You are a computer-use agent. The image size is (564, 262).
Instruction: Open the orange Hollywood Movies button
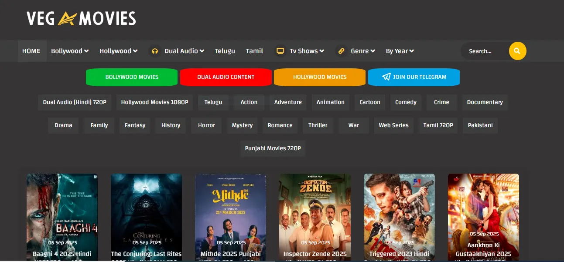click(x=320, y=77)
